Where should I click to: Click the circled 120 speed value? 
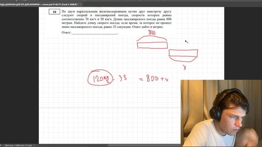[x=100, y=78]
